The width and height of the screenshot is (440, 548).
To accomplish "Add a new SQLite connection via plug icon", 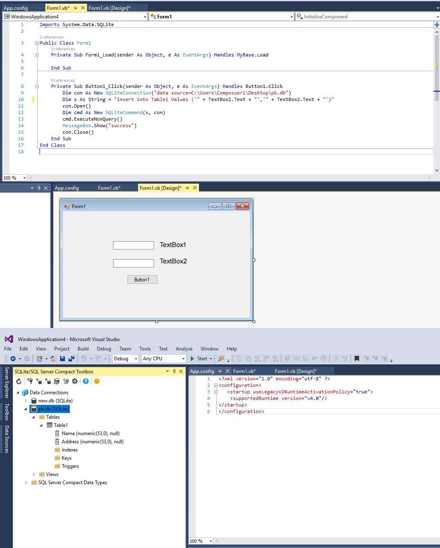I will [x=31, y=381].
